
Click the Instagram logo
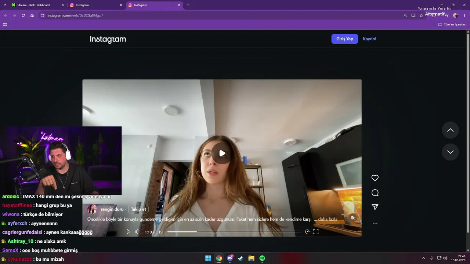pyautogui.click(x=108, y=39)
